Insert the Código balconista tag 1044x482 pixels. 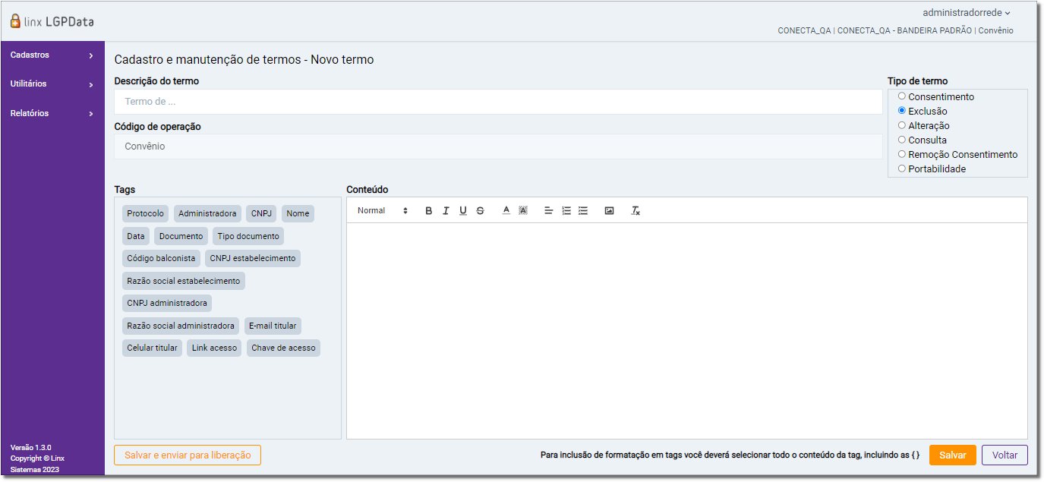pyautogui.click(x=161, y=259)
